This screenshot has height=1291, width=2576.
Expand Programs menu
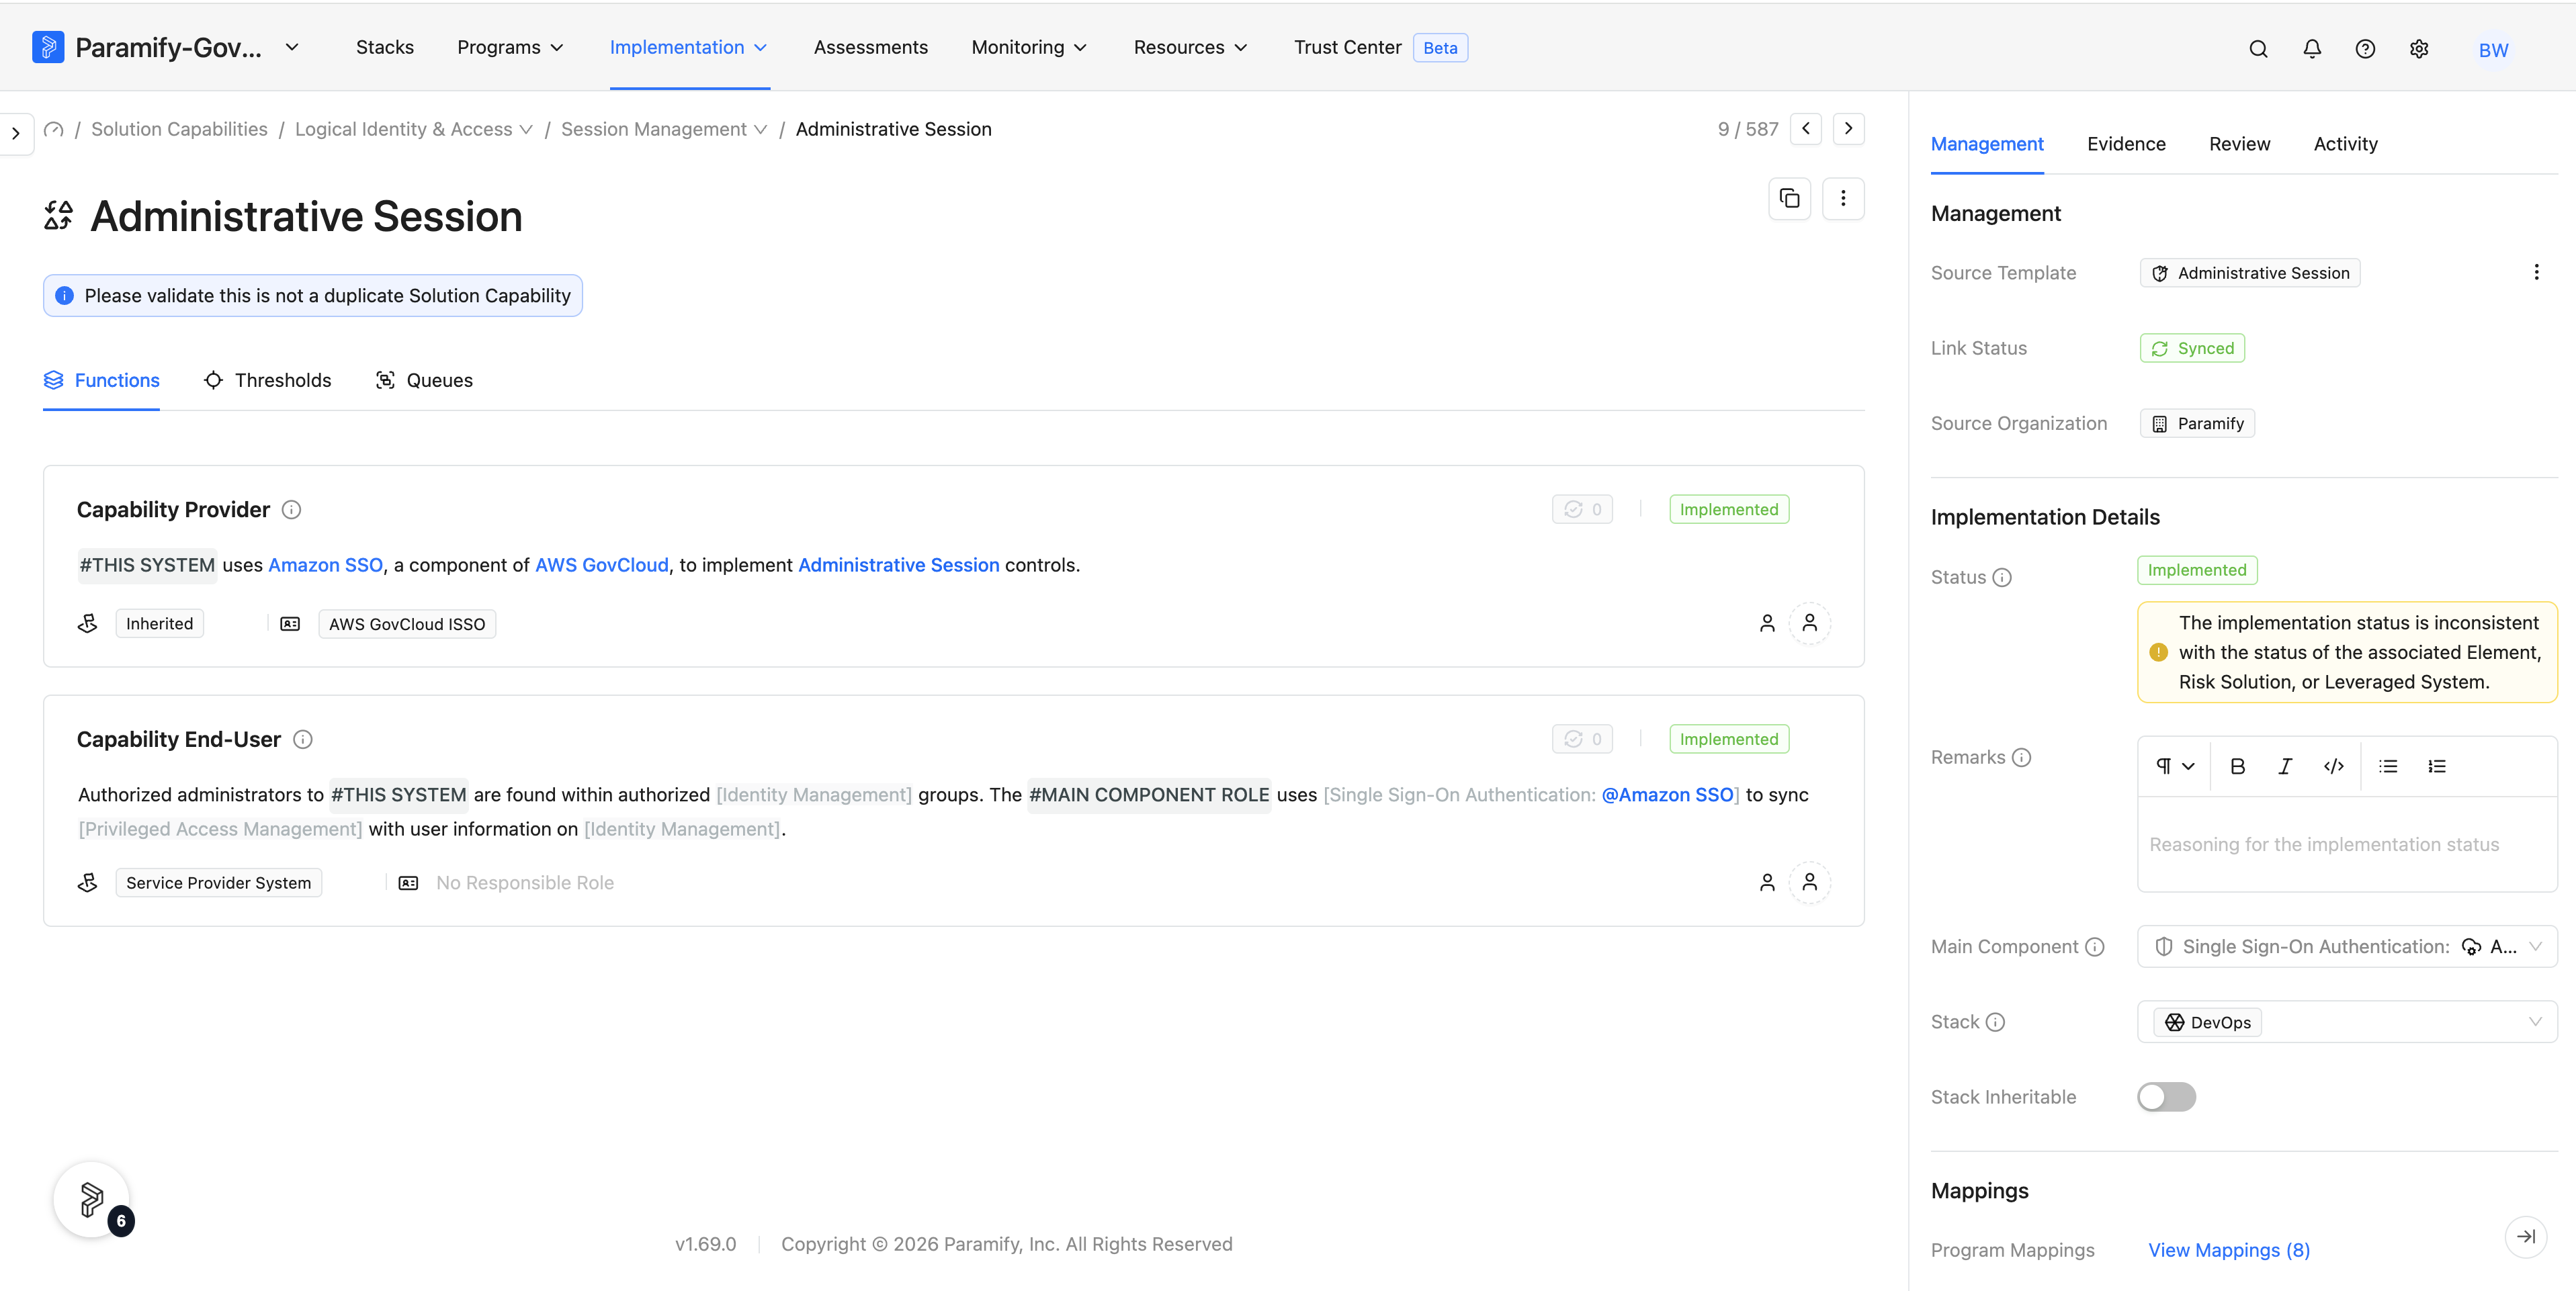click(x=510, y=47)
